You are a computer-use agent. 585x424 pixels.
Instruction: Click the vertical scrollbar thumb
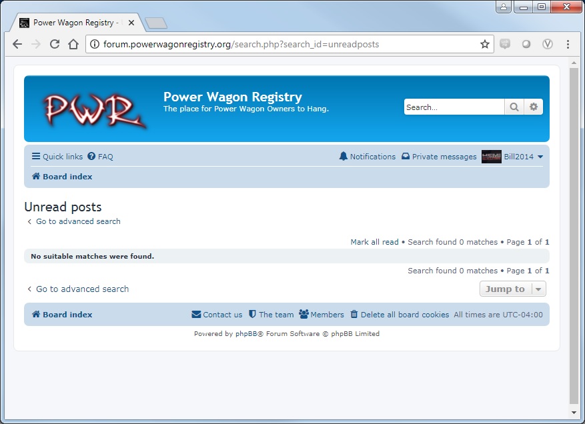(x=574, y=235)
